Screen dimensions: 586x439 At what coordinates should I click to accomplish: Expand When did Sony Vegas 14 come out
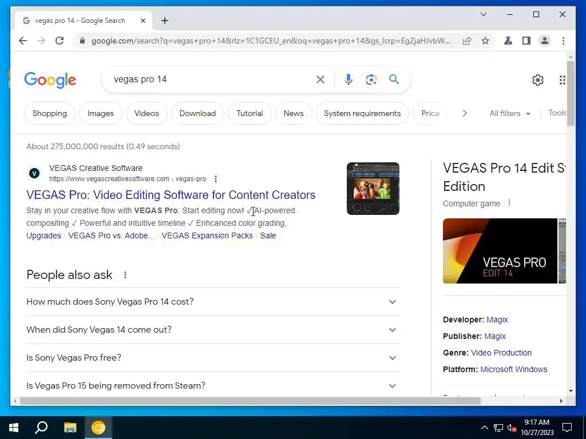pos(213,330)
